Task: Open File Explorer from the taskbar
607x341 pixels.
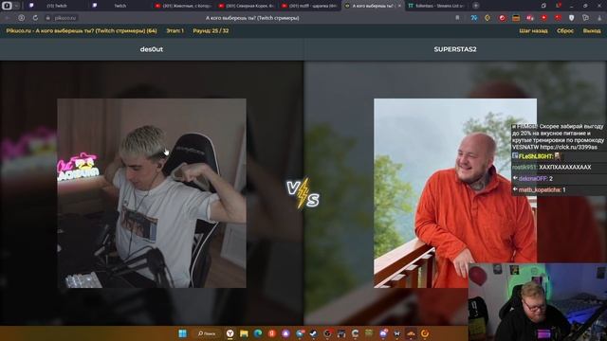Action: (244, 333)
